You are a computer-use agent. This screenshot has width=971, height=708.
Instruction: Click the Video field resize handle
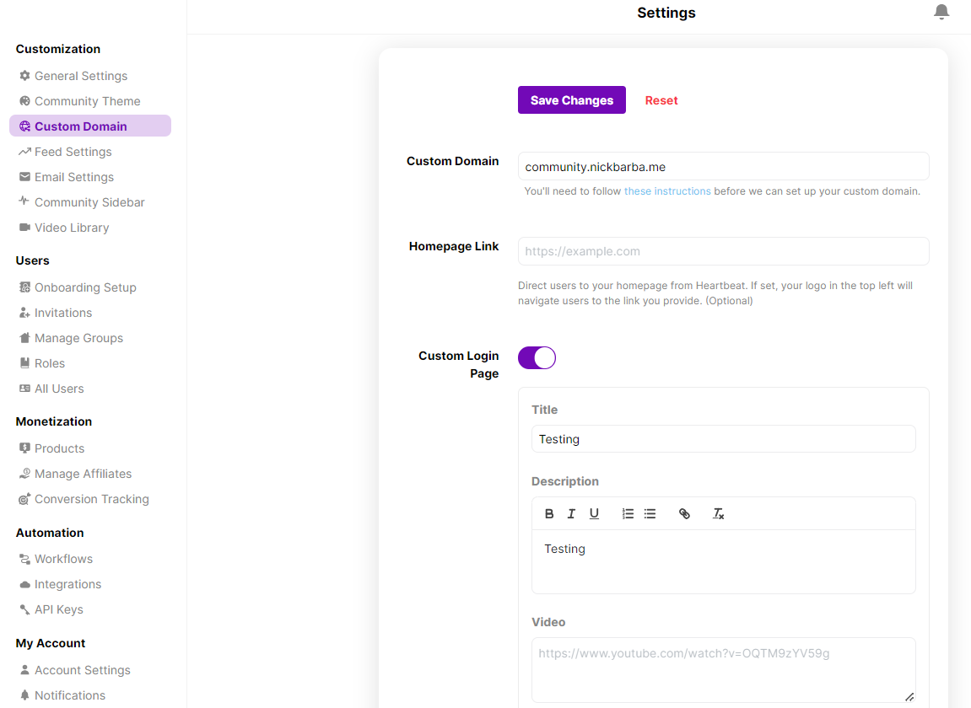[x=909, y=697]
